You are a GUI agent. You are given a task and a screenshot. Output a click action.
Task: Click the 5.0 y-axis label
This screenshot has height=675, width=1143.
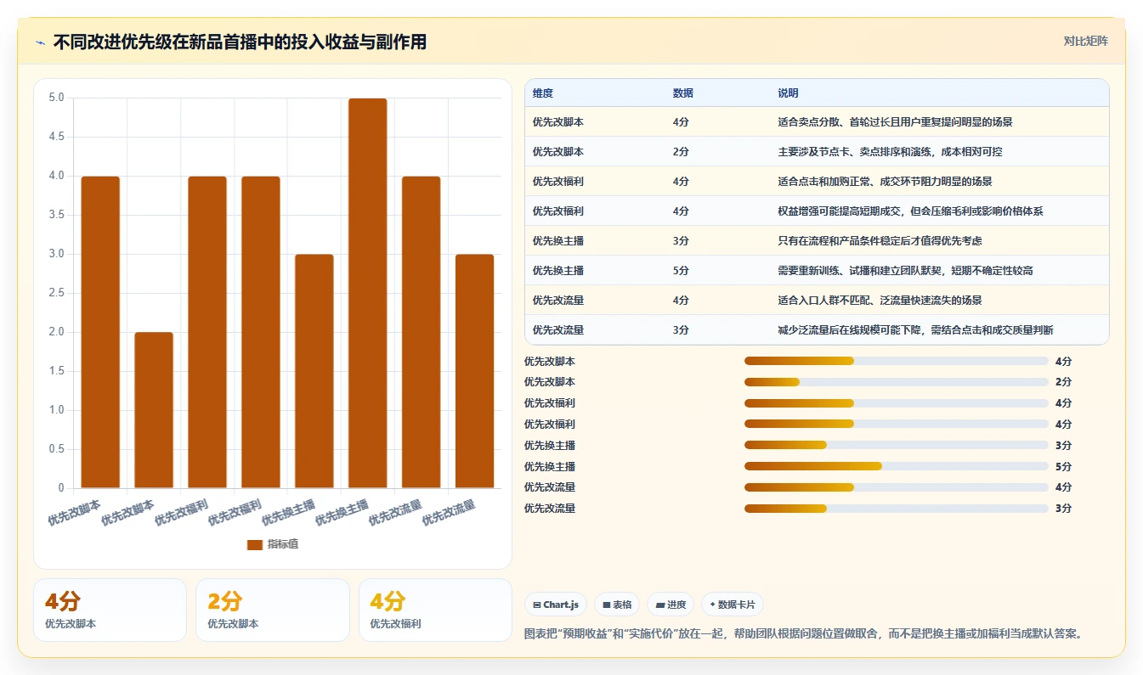pyautogui.click(x=56, y=98)
